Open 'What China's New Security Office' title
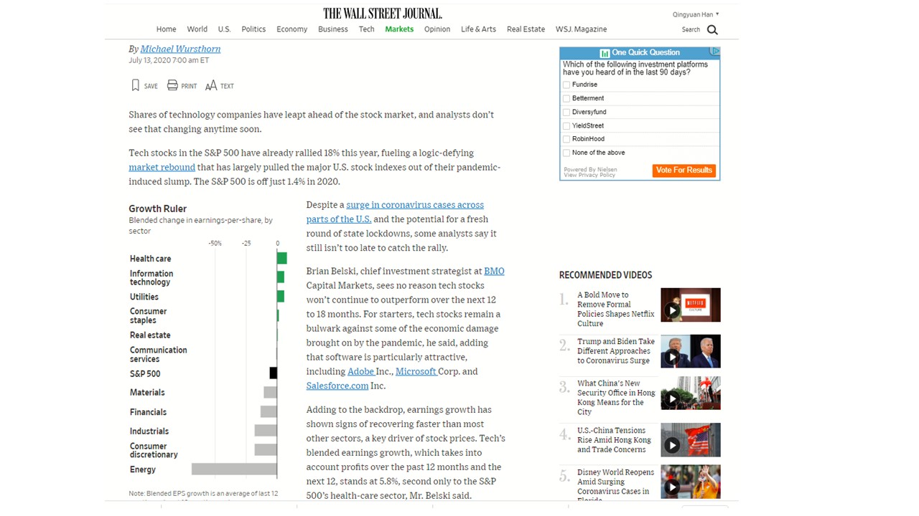The height and width of the screenshot is (516, 919). (x=616, y=398)
